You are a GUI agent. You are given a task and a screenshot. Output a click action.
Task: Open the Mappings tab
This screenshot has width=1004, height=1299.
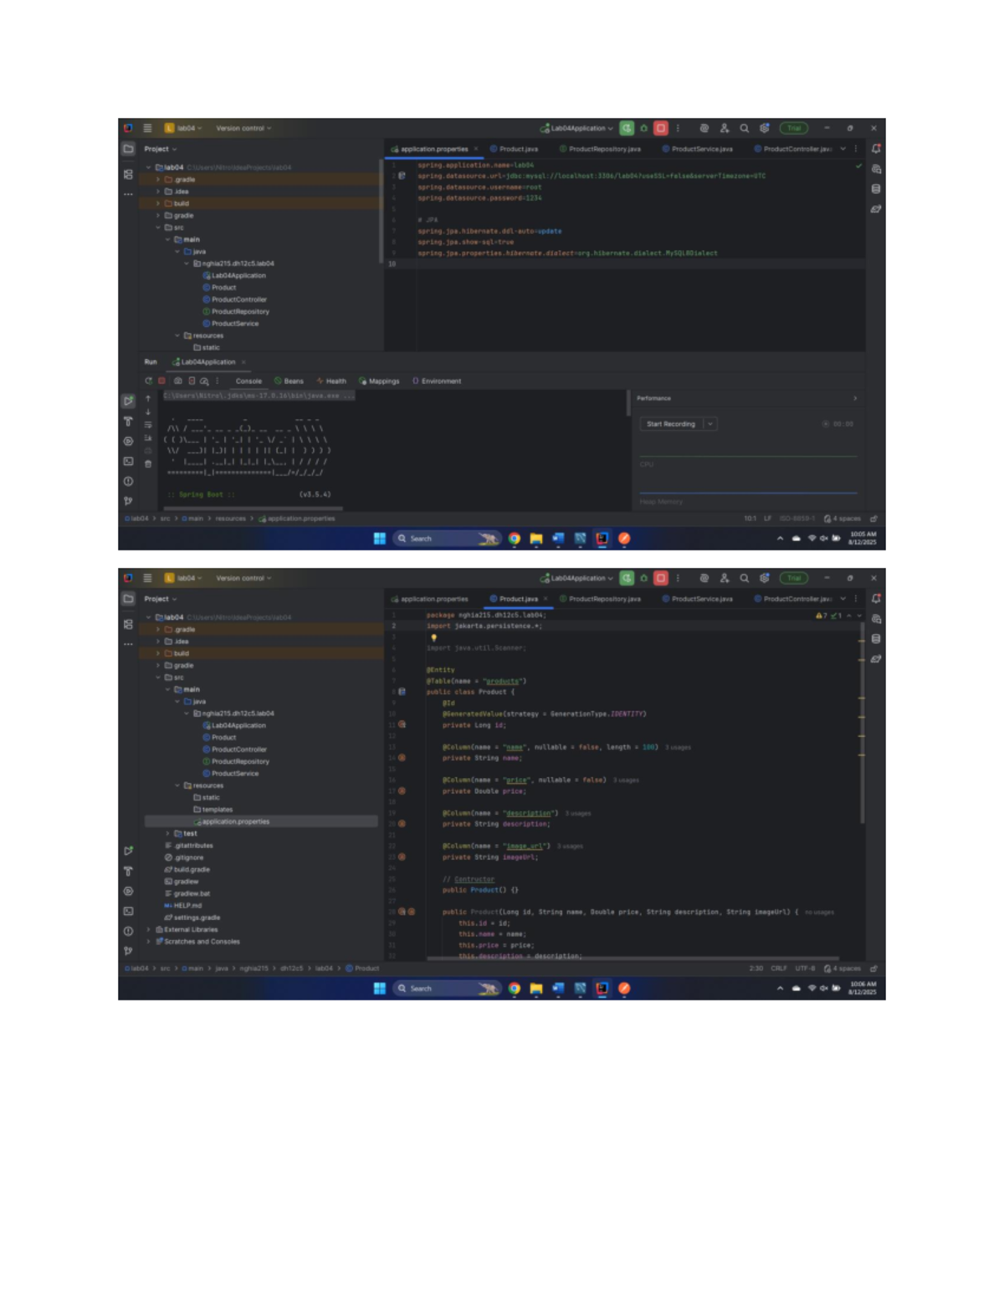click(379, 381)
